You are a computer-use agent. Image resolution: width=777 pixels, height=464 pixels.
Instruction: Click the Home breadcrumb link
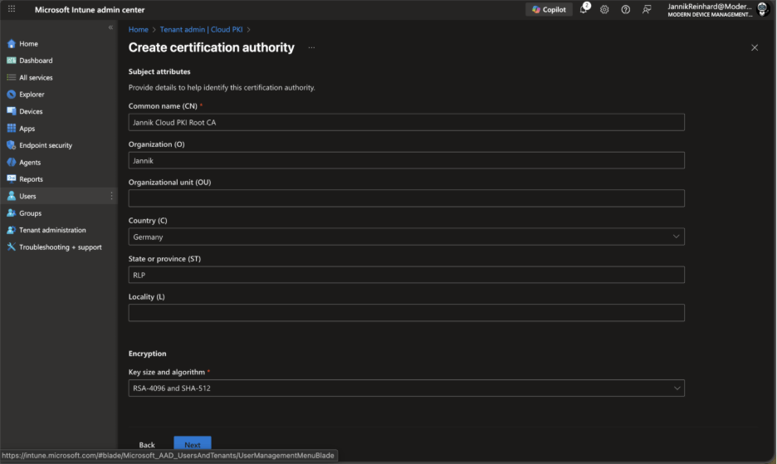pos(138,30)
